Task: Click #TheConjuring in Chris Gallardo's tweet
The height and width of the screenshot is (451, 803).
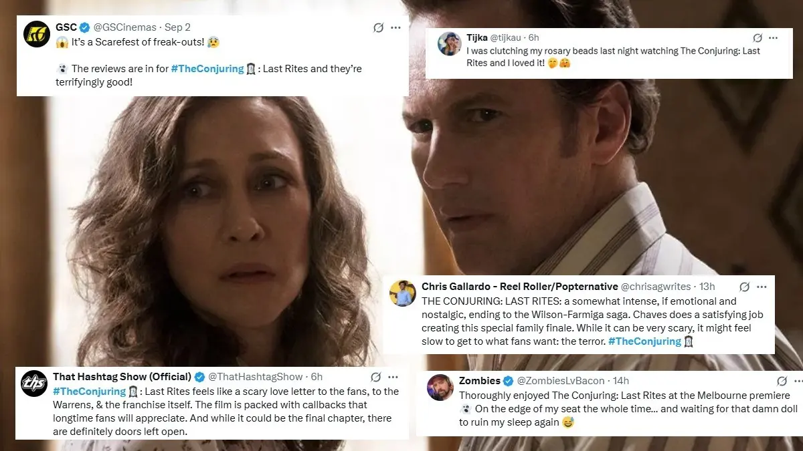Action: [644, 341]
